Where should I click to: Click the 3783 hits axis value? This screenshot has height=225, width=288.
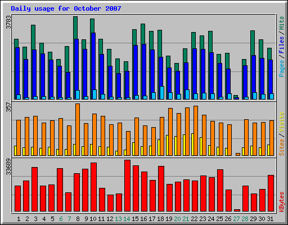pyautogui.click(x=8, y=22)
